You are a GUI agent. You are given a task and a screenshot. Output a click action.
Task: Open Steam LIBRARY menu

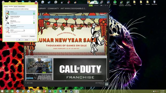[42, 9]
